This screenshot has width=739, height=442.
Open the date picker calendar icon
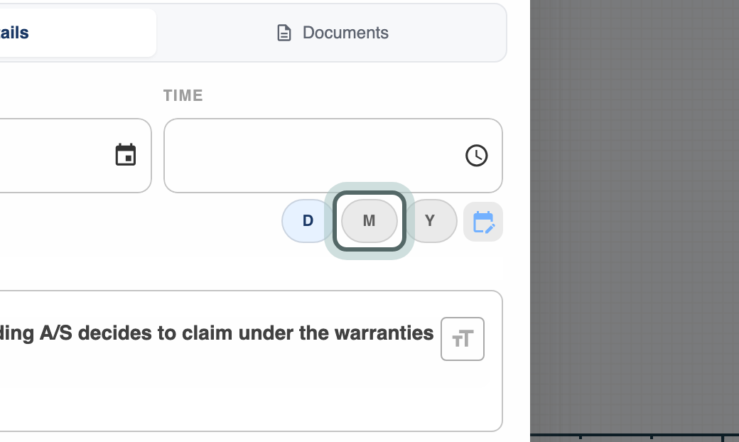tap(126, 155)
